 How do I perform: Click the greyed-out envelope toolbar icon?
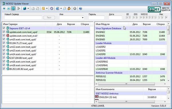[x=33, y=8]
